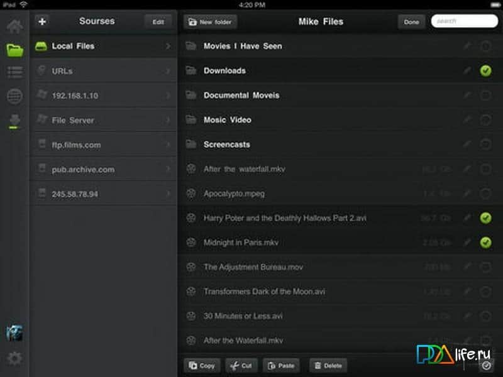Rename Downloads folder via pencil icon

467,71
